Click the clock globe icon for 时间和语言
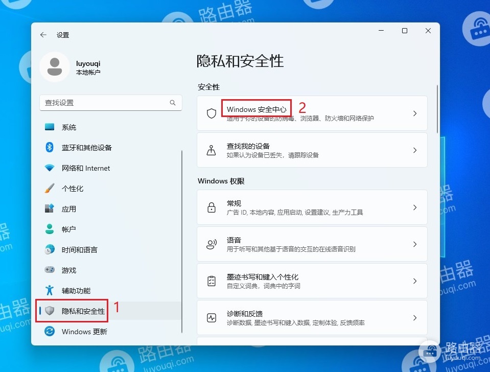This screenshot has height=372, width=490. [x=50, y=249]
